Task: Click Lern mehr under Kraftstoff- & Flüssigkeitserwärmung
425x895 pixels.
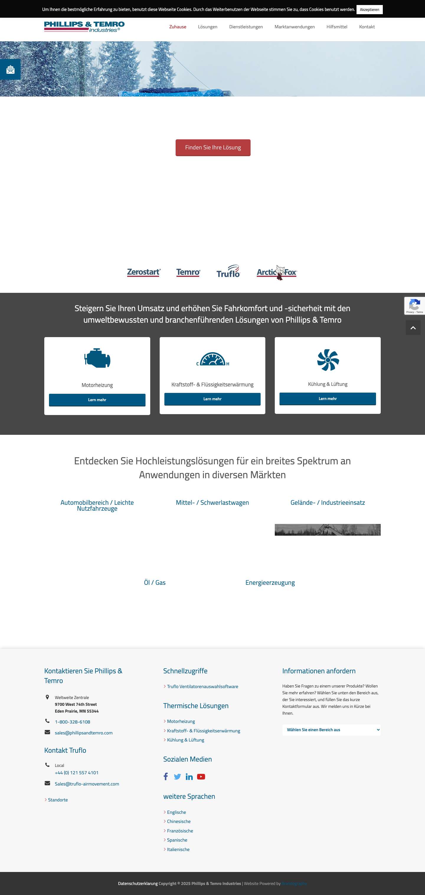Action: click(x=212, y=399)
